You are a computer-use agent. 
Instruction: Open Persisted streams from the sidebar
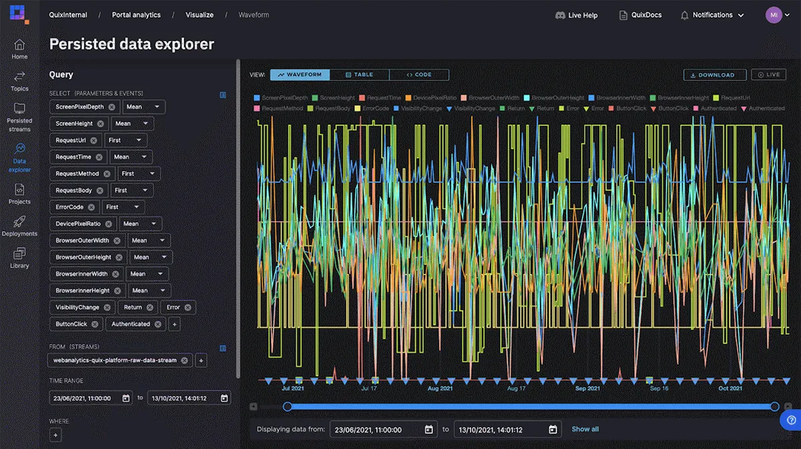pyautogui.click(x=19, y=114)
